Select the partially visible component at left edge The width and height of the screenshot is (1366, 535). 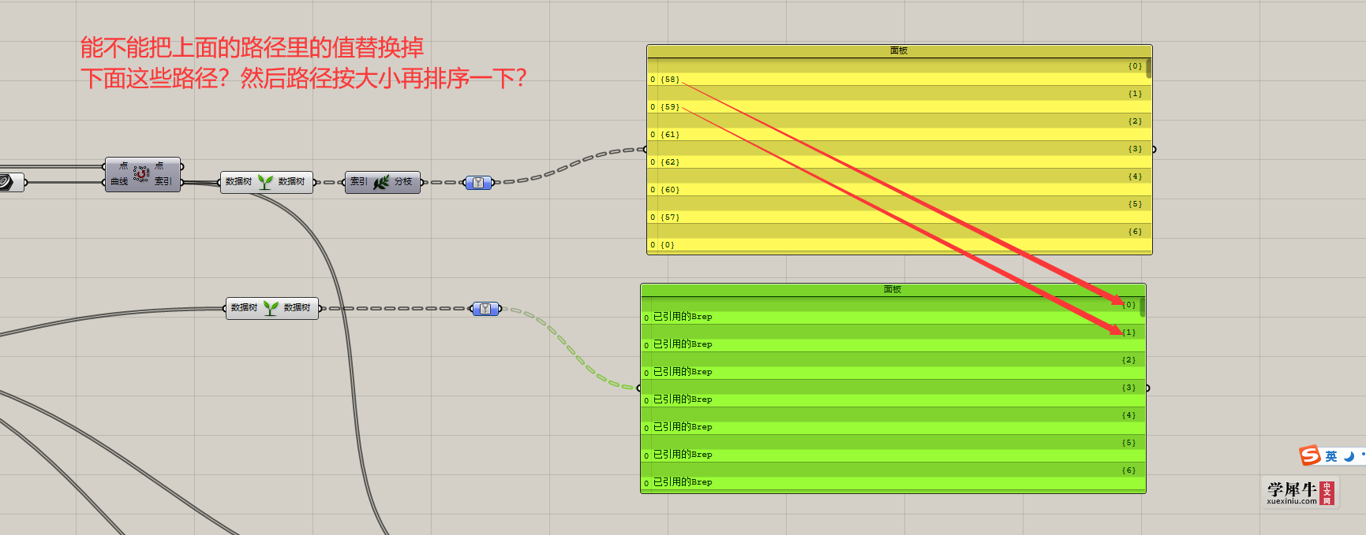pyautogui.click(x=11, y=182)
